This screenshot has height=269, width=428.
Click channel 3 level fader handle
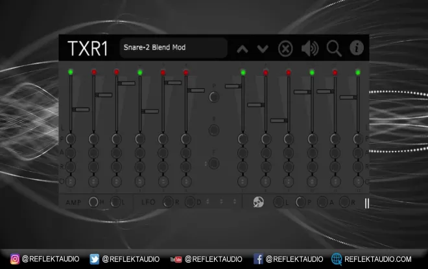[x=126, y=83]
